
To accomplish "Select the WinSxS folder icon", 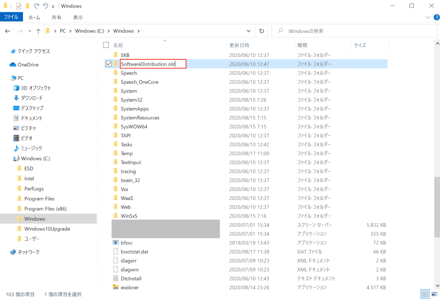I will coord(116,216).
